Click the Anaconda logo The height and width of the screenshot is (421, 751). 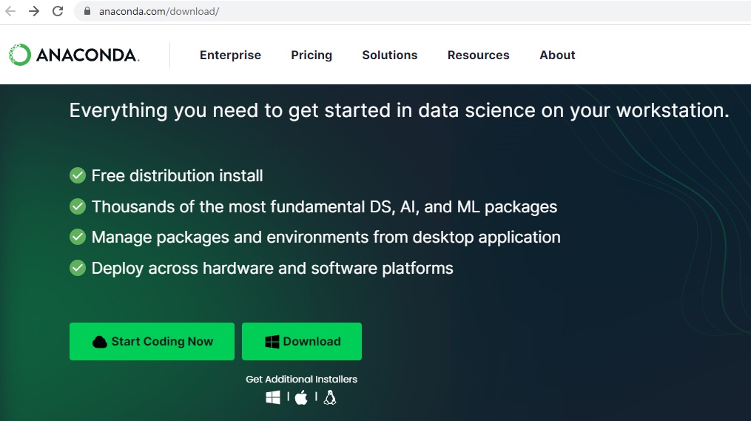coord(74,55)
